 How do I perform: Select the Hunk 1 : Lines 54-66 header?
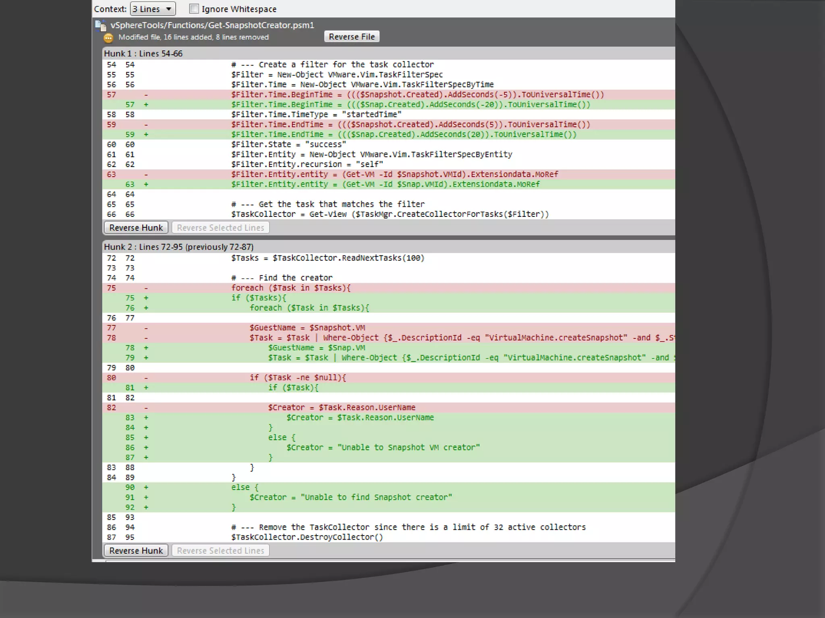point(143,54)
